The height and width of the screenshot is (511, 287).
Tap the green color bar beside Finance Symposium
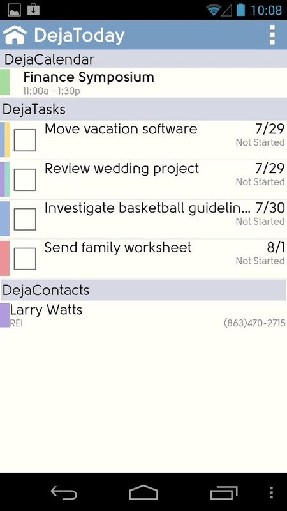click(x=4, y=82)
